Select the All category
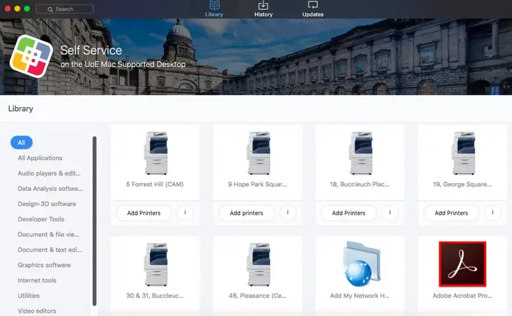 click(x=21, y=143)
